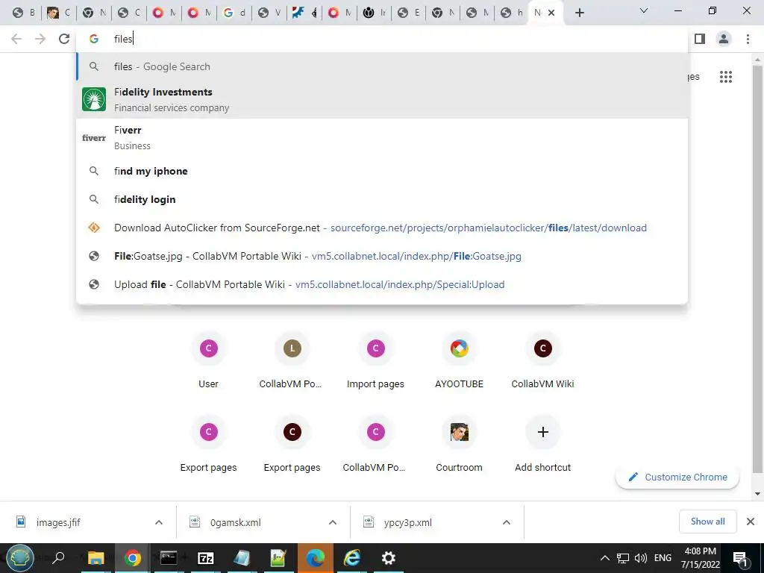Open the User shortcut tile
764x573 pixels.
click(x=209, y=360)
